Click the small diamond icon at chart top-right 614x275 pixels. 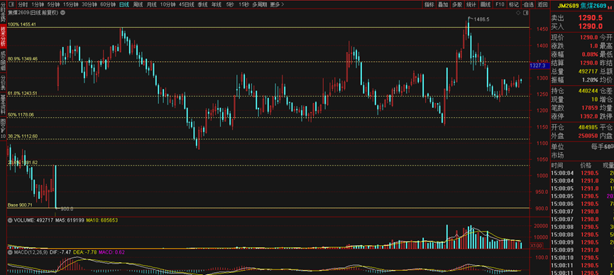(x=518, y=13)
